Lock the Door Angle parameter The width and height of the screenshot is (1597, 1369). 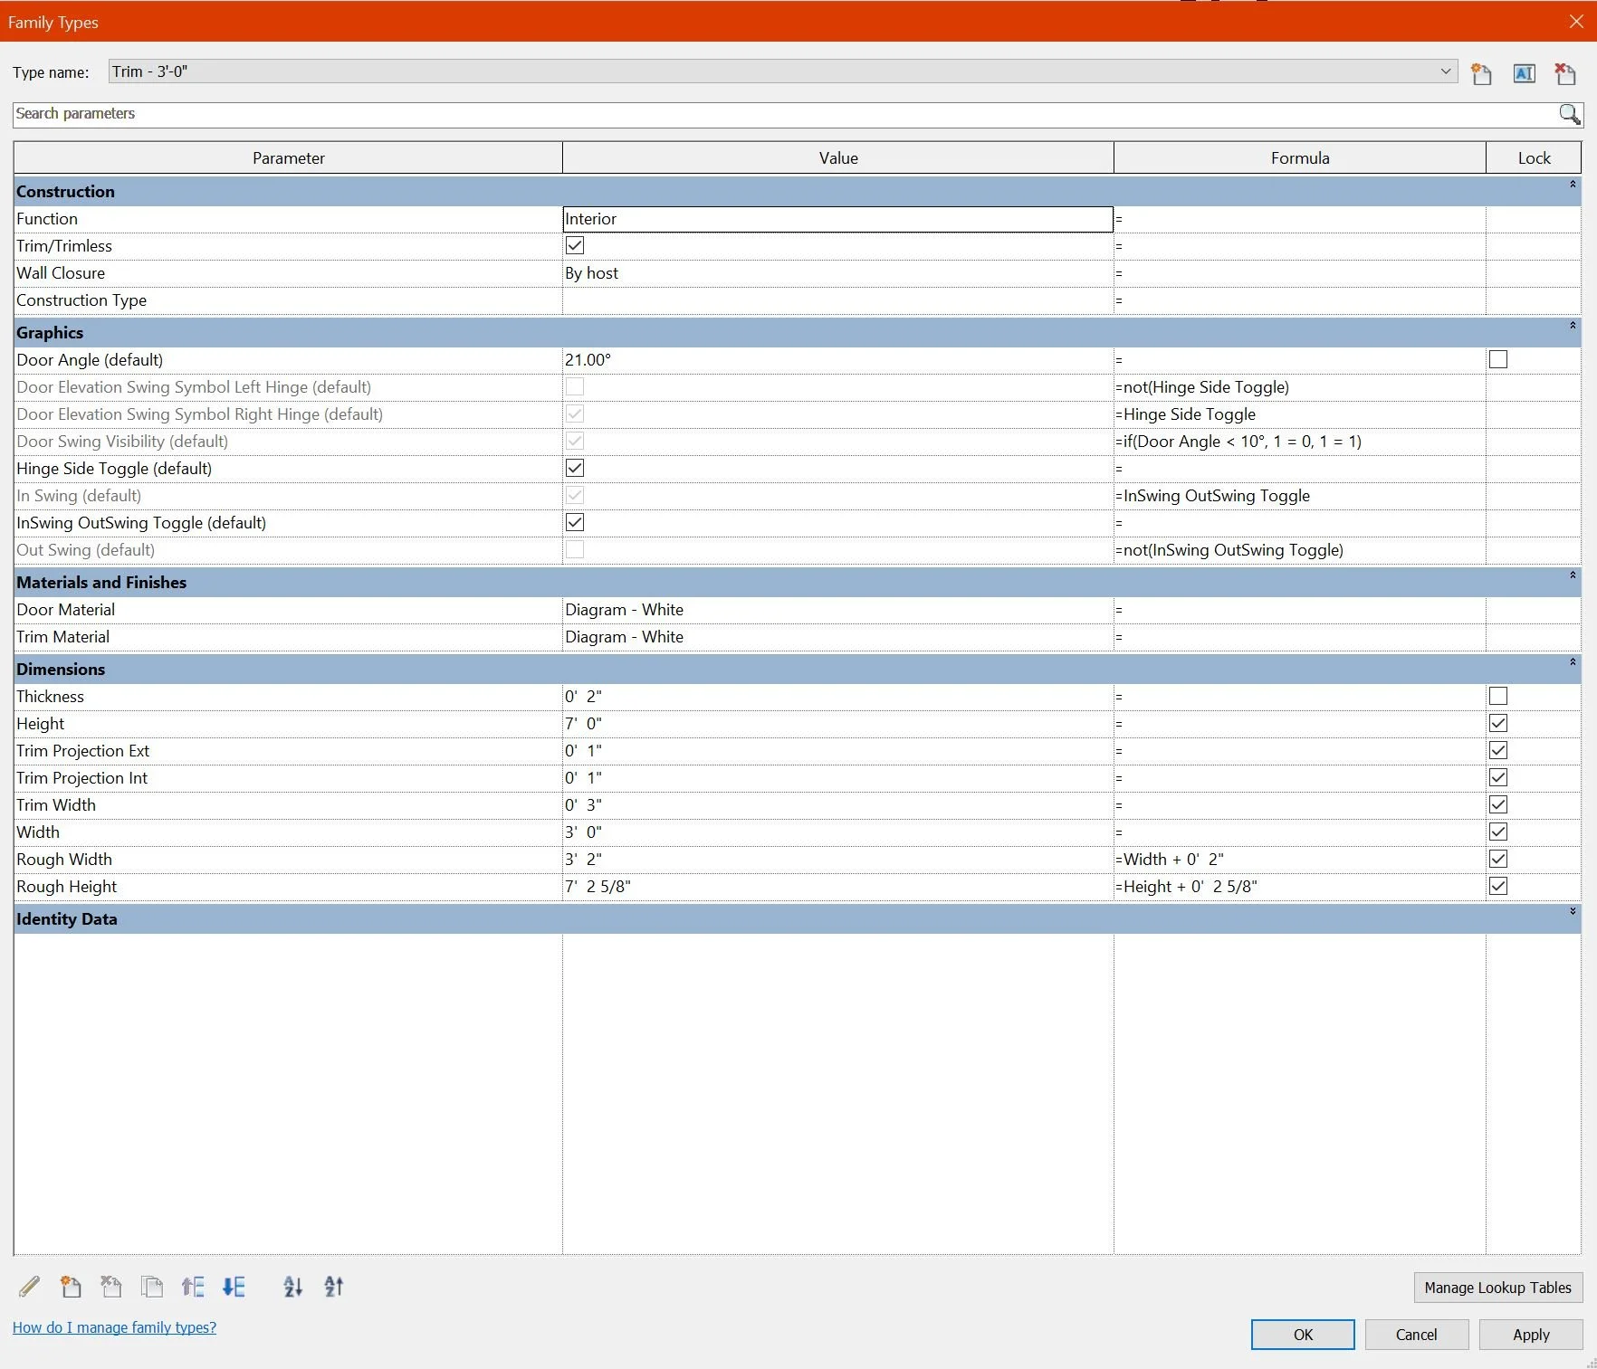(x=1498, y=359)
